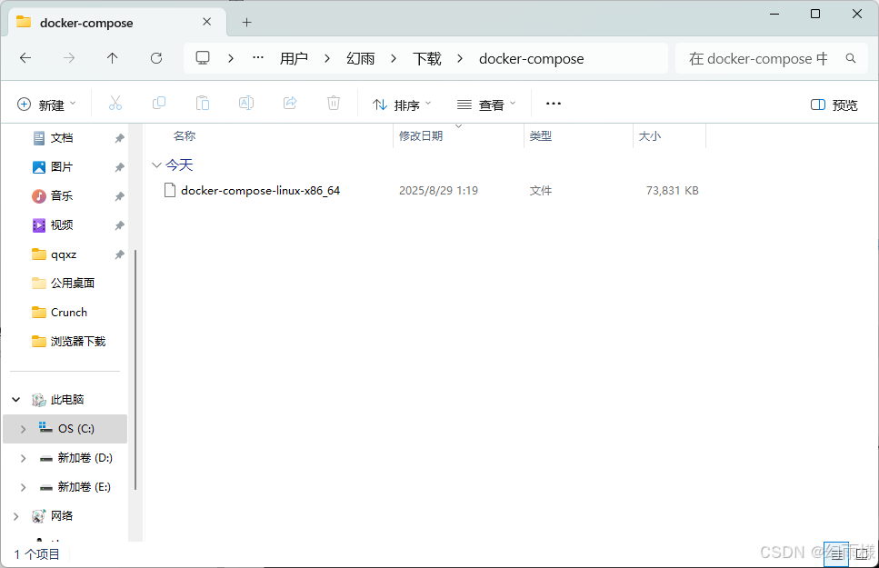
Task: Expand the 新加卷 (D:) drive node
Action: (23, 458)
